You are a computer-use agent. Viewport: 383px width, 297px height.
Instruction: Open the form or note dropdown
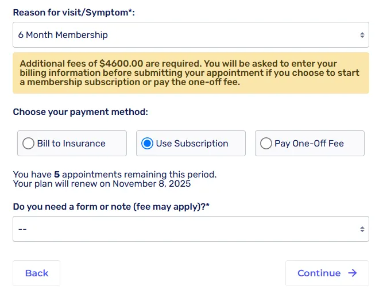coord(184,229)
